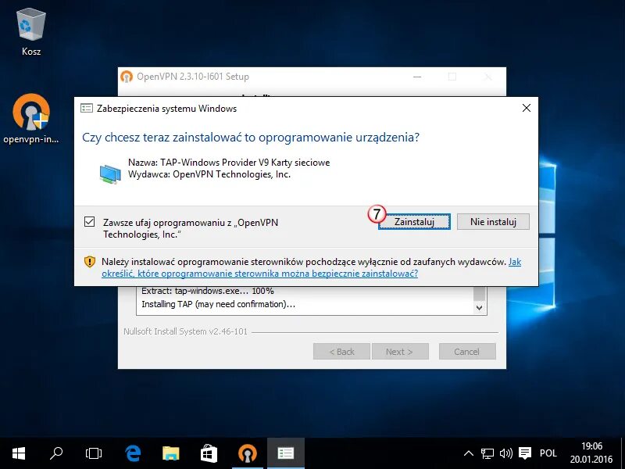The image size is (625, 469).
Task: Open clock showing 19:06
Action: coord(591,453)
